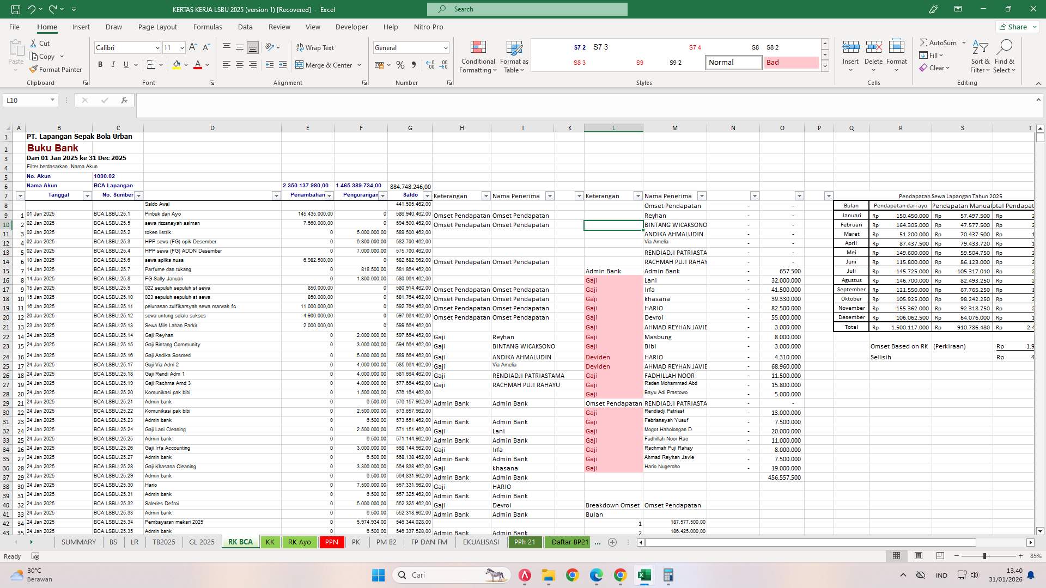The height and width of the screenshot is (588, 1046).
Task: Select the Format Painter tool
Action: 56,69
